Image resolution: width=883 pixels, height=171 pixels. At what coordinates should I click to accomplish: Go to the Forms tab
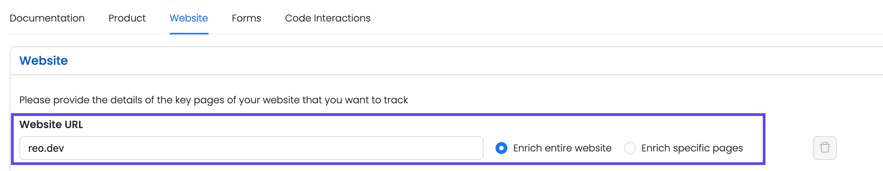[246, 18]
